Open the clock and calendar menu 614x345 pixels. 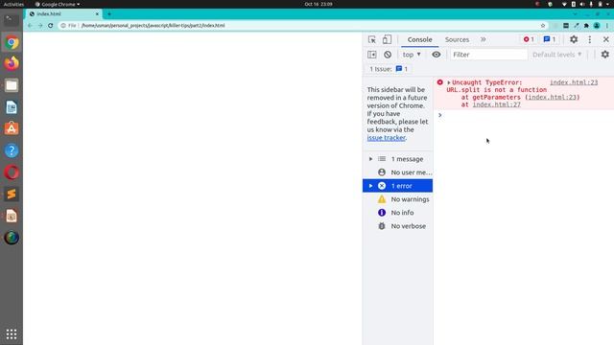click(319, 4)
